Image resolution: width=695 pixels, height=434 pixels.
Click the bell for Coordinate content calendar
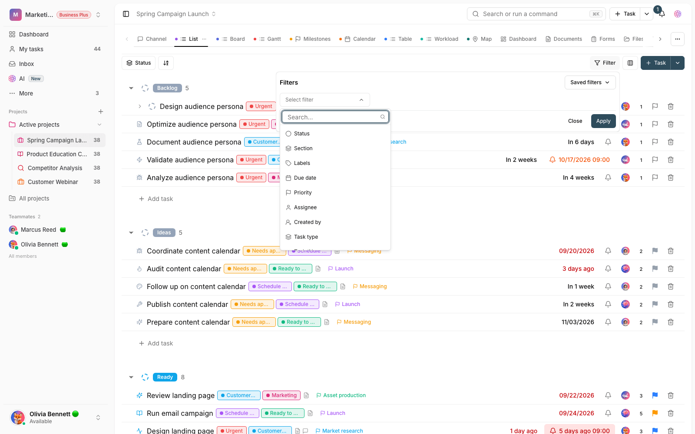click(x=608, y=251)
